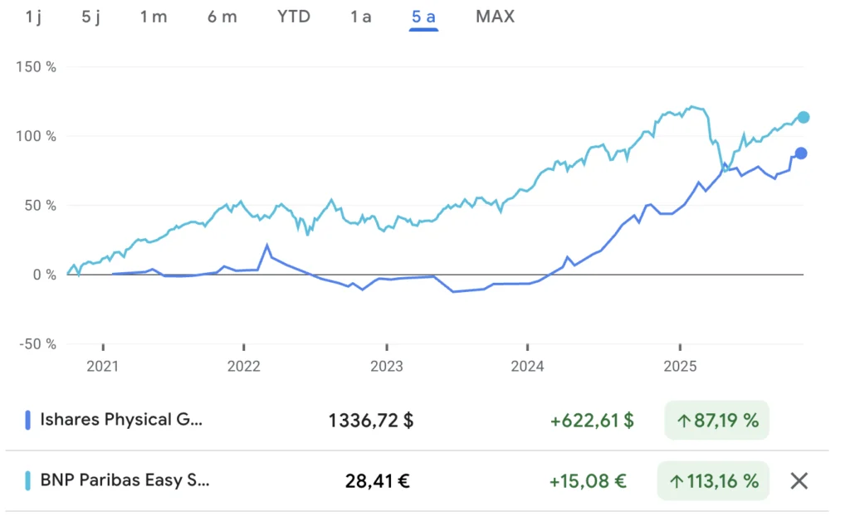Open the Ishares Physical G... row name
The image size is (850, 521).
click(x=121, y=420)
